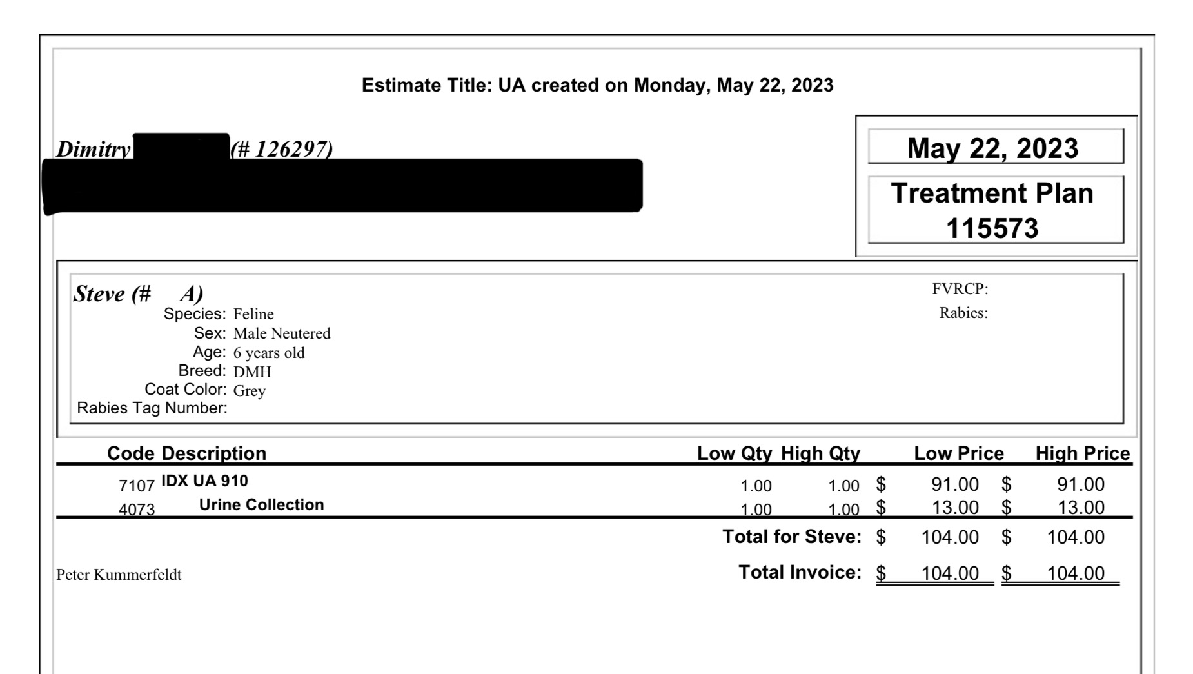Click item code 7107
The image size is (1193, 674).
[x=137, y=486]
